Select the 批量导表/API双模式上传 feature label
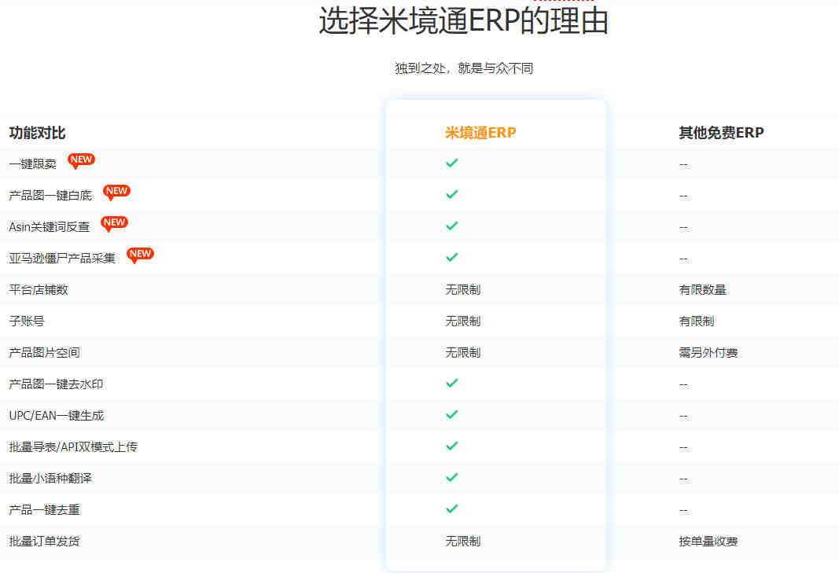Image resolution: width=839 pixels, height=573 pixels. coord(73,447)
